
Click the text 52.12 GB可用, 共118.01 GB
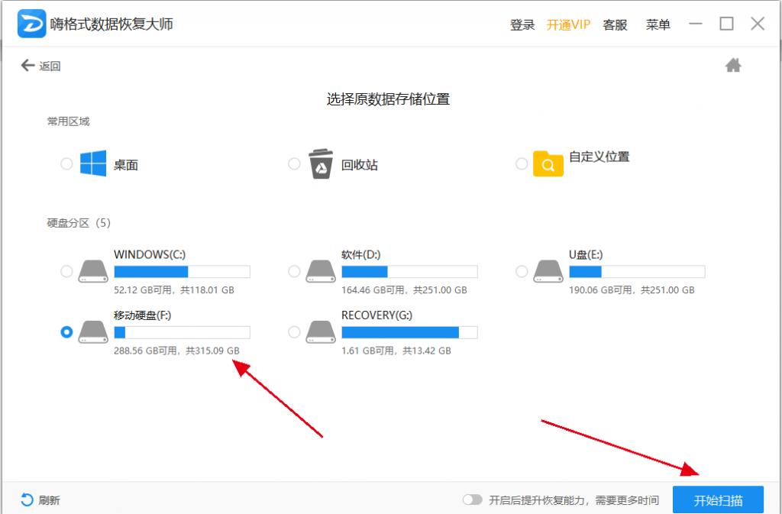(174, 290)
